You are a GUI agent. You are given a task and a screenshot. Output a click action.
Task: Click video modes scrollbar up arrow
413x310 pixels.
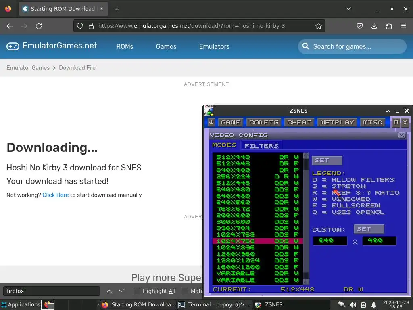pos(306,155)
